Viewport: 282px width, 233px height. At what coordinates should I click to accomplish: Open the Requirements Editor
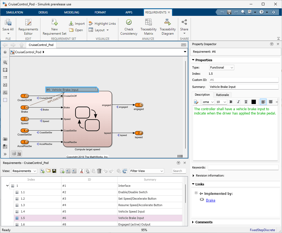(x=28, y=27)
